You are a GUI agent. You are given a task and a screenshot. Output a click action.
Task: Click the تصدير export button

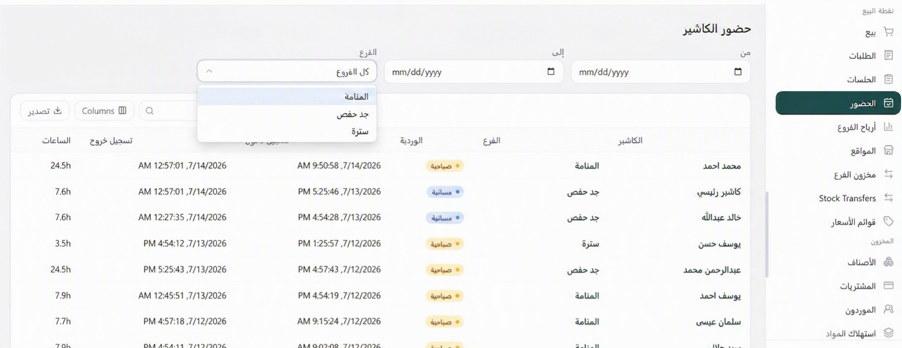pos(45,110)
